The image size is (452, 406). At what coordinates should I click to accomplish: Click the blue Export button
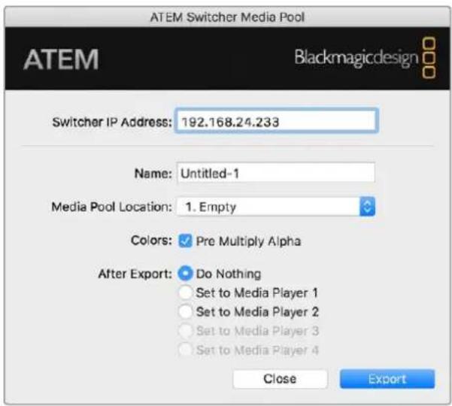(x=387, y=379)
